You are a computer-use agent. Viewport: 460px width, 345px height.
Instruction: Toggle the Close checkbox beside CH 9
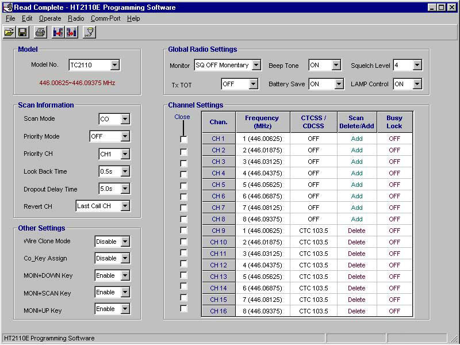coord(183,230)
